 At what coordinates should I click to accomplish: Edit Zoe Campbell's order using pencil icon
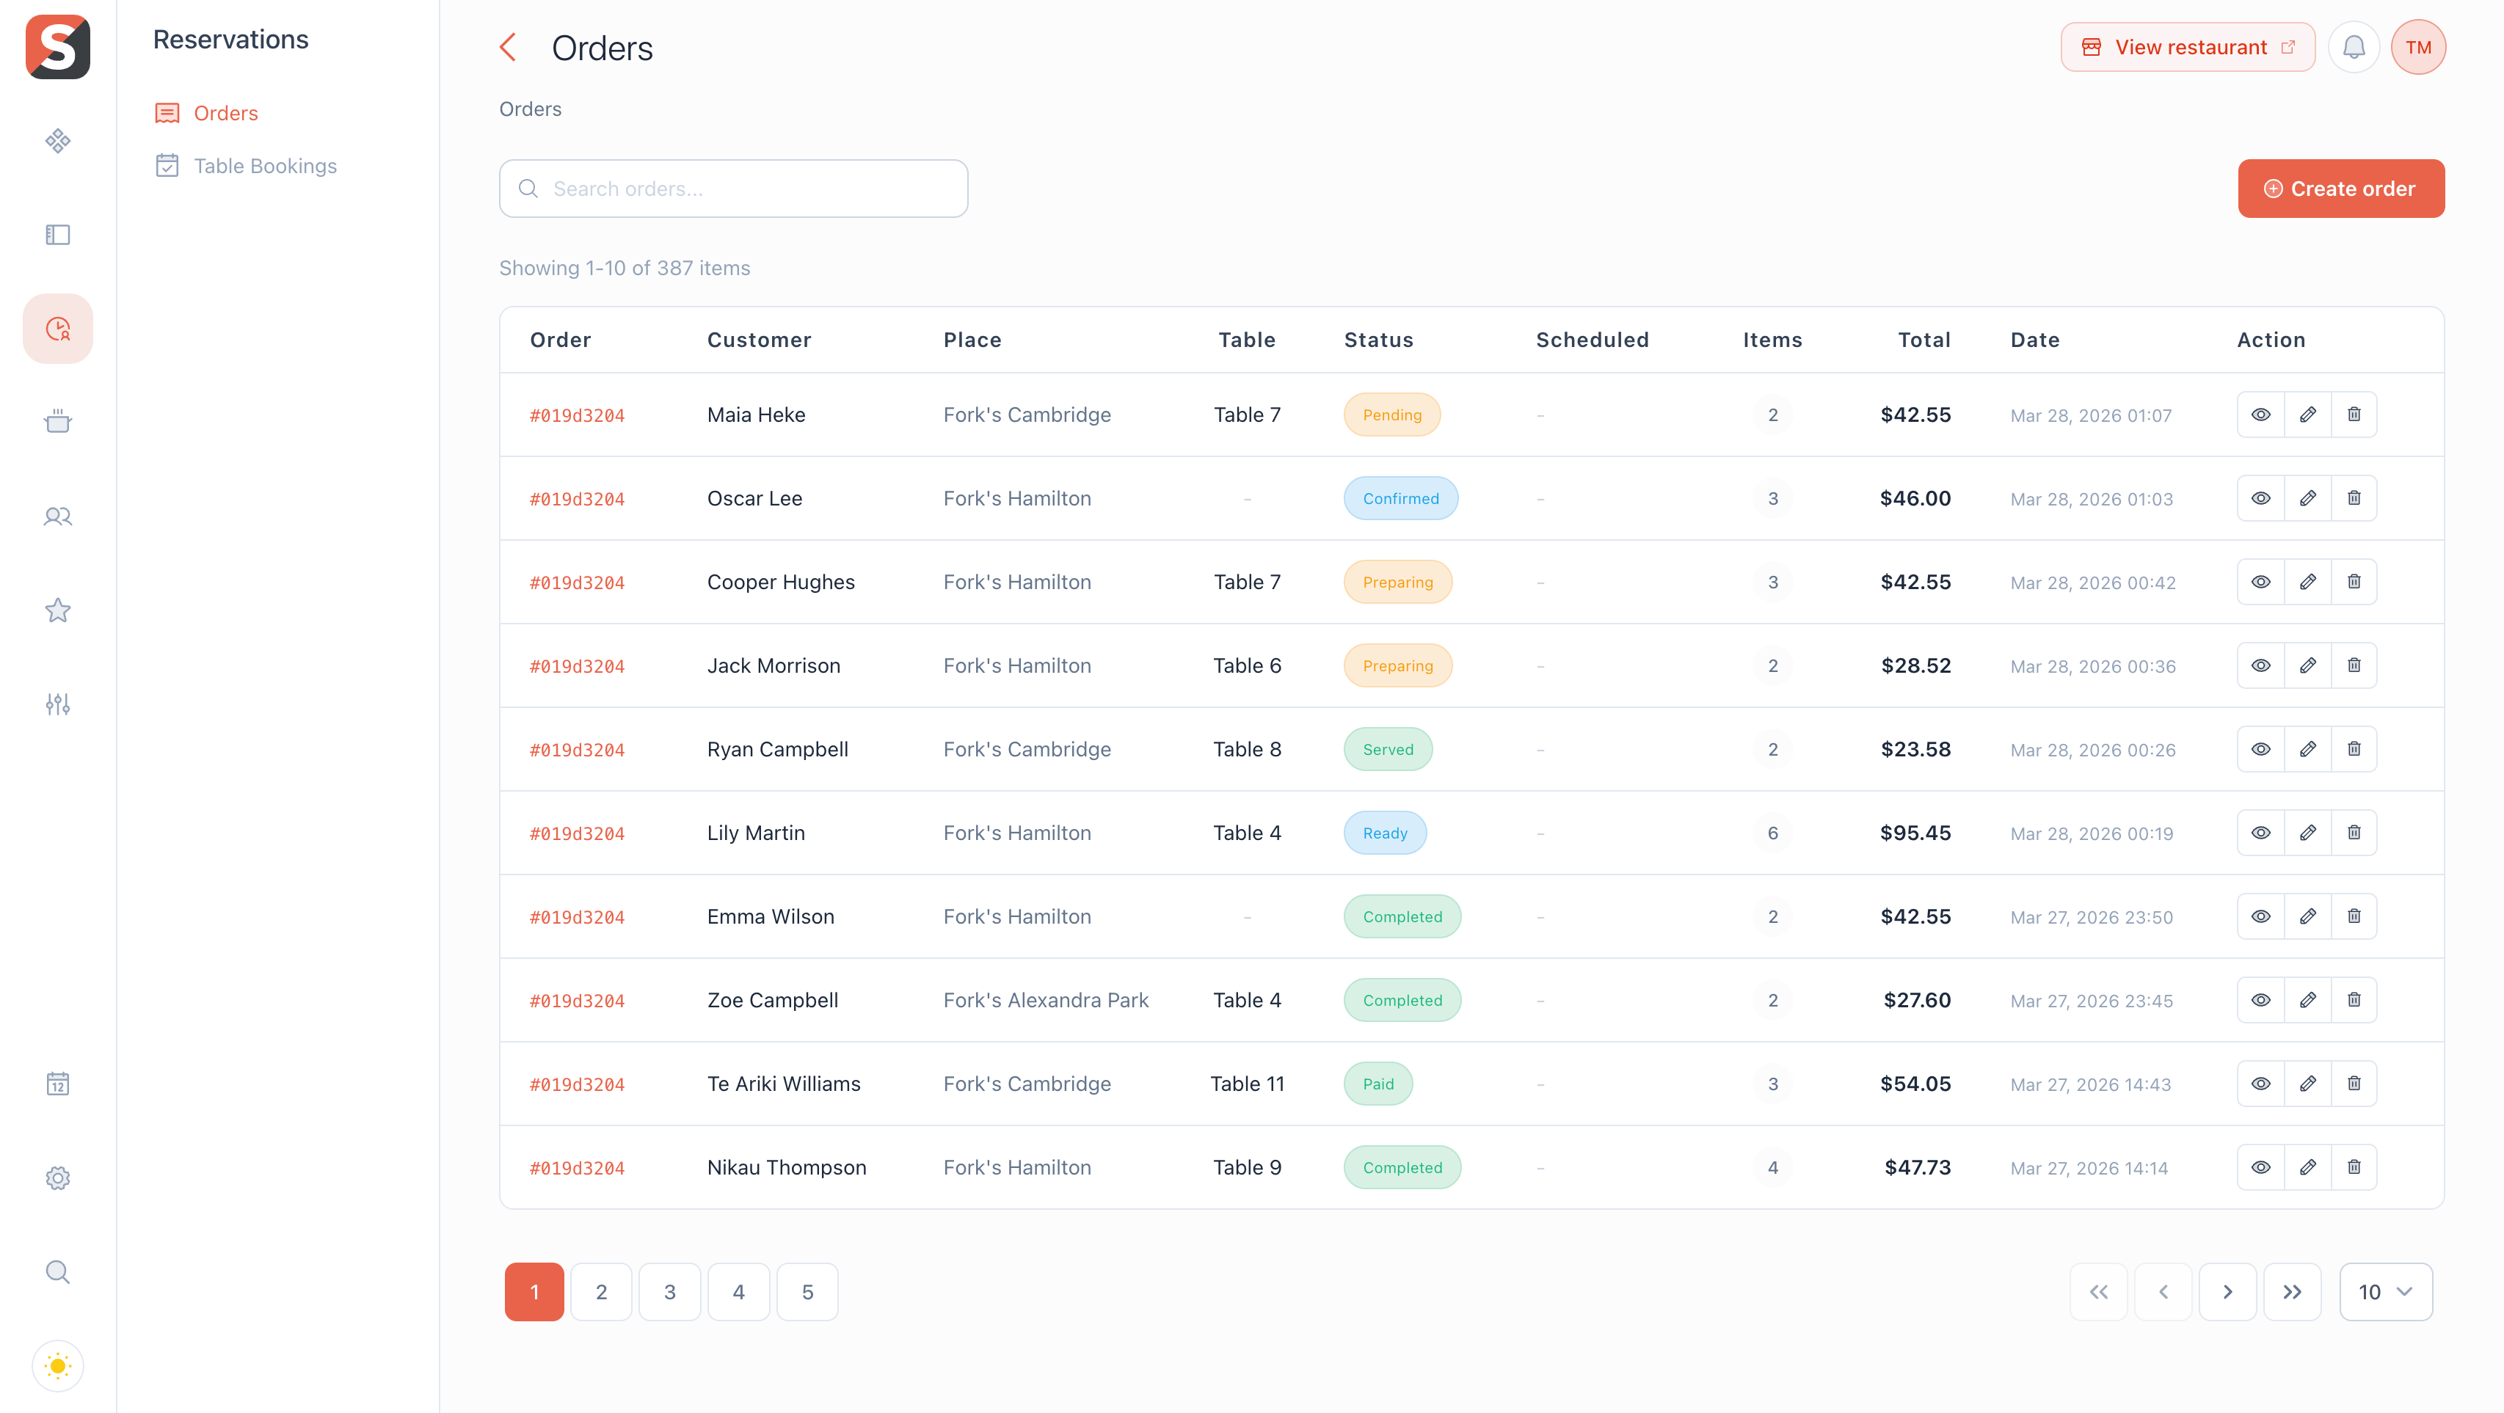click(x=2307, y=1000)
